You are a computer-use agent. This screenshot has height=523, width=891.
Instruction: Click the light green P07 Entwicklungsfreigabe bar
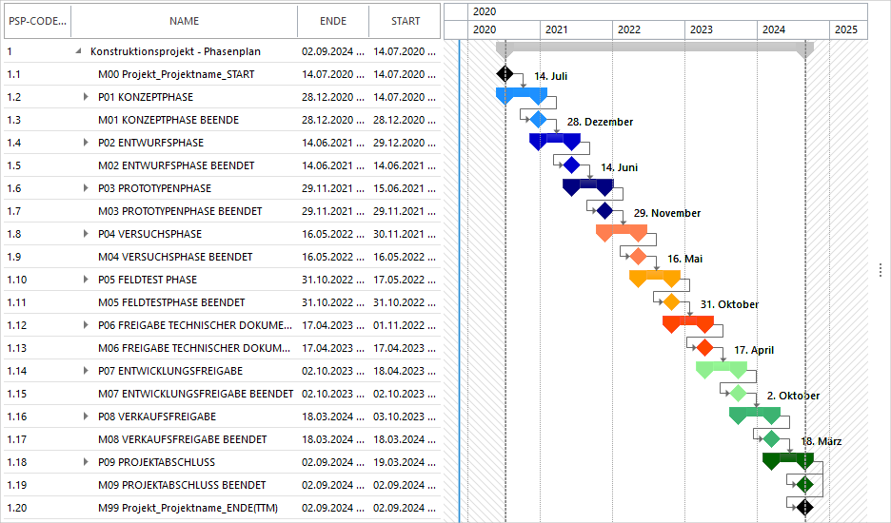click(722, 367)
